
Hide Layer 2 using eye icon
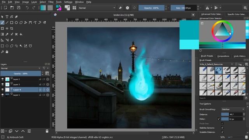pos(2,79)
